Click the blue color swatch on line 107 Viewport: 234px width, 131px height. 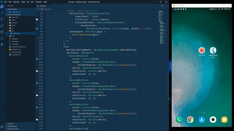[x=37, y=59]
